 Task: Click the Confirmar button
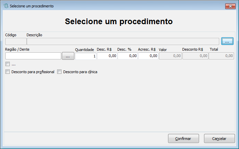coord(184,139)
